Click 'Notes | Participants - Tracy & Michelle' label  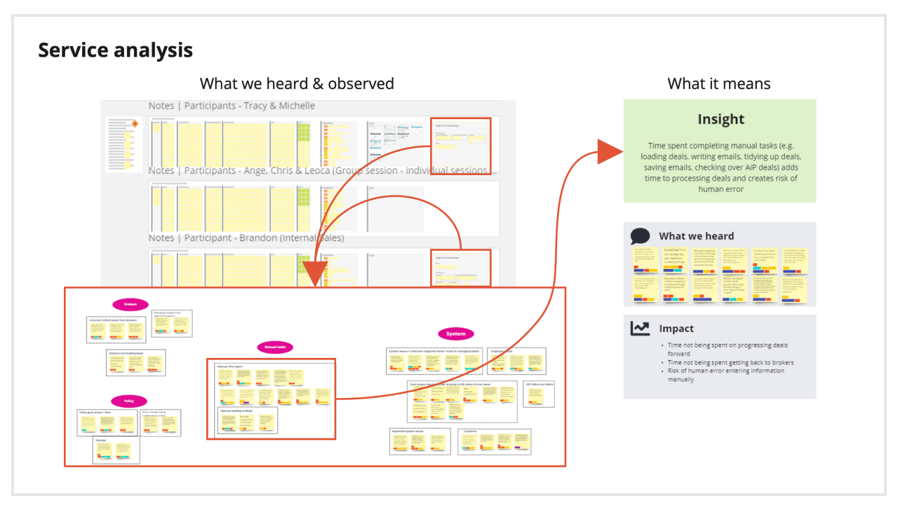(x=232, y=106)
